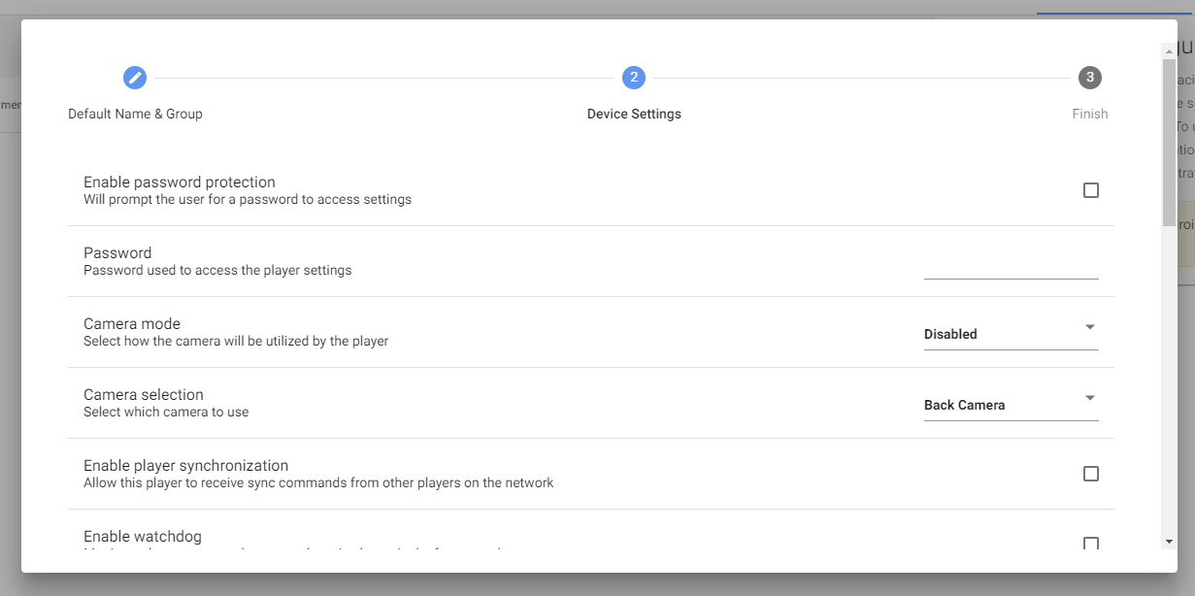1195x596 pixels.
Task: Click the Enable player synchronization label
Action: coord(186,465)
